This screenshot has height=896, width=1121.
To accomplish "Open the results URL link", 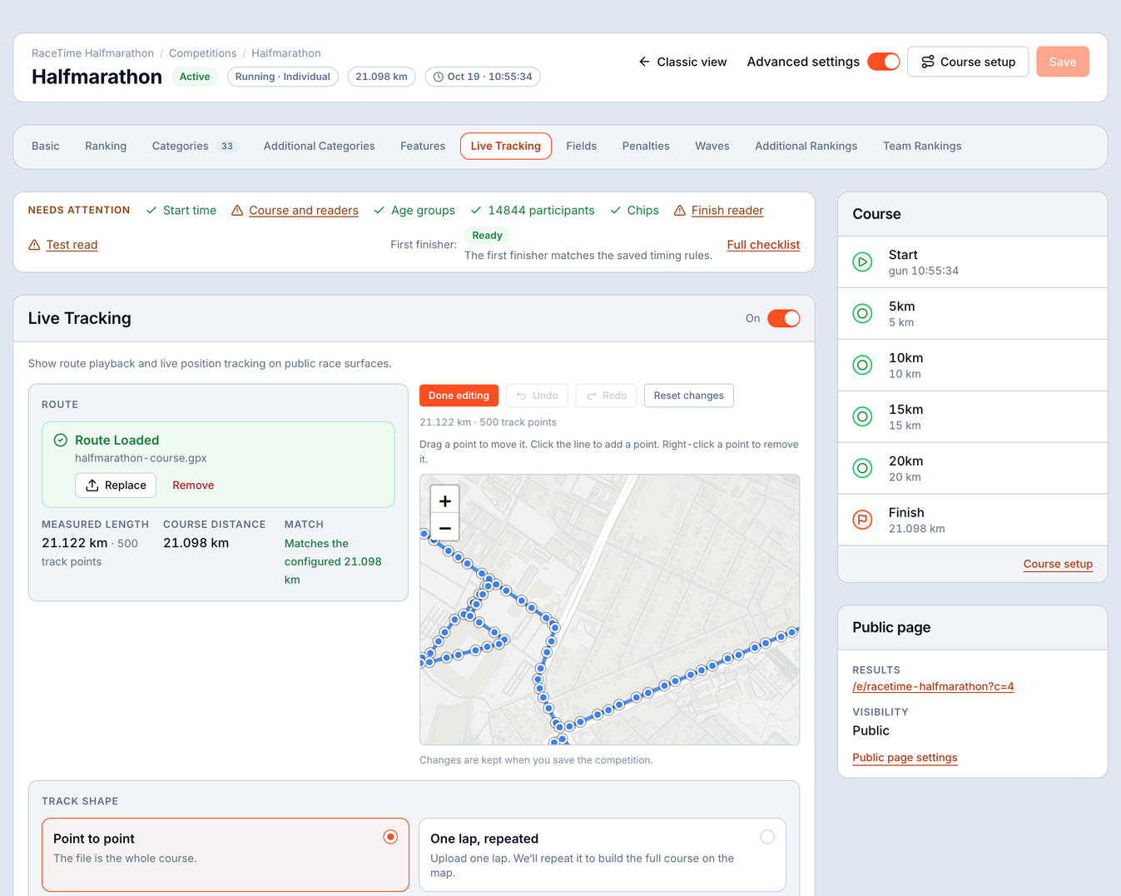I will 933,687.
